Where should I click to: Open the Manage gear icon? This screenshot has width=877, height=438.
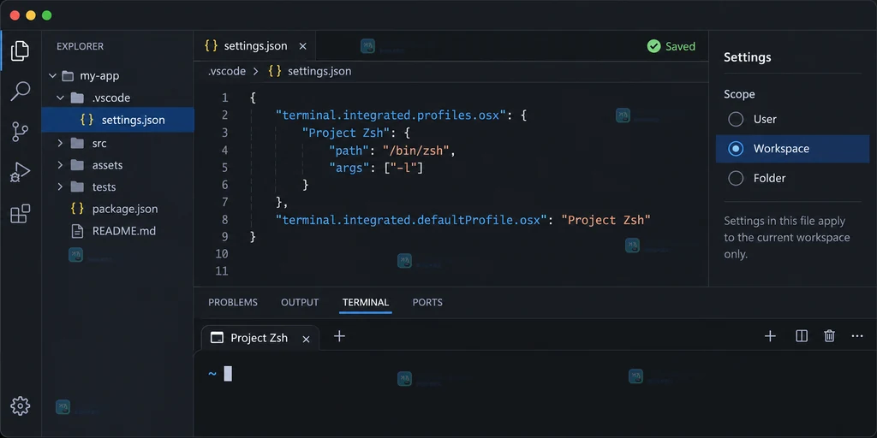pos(21,406)
